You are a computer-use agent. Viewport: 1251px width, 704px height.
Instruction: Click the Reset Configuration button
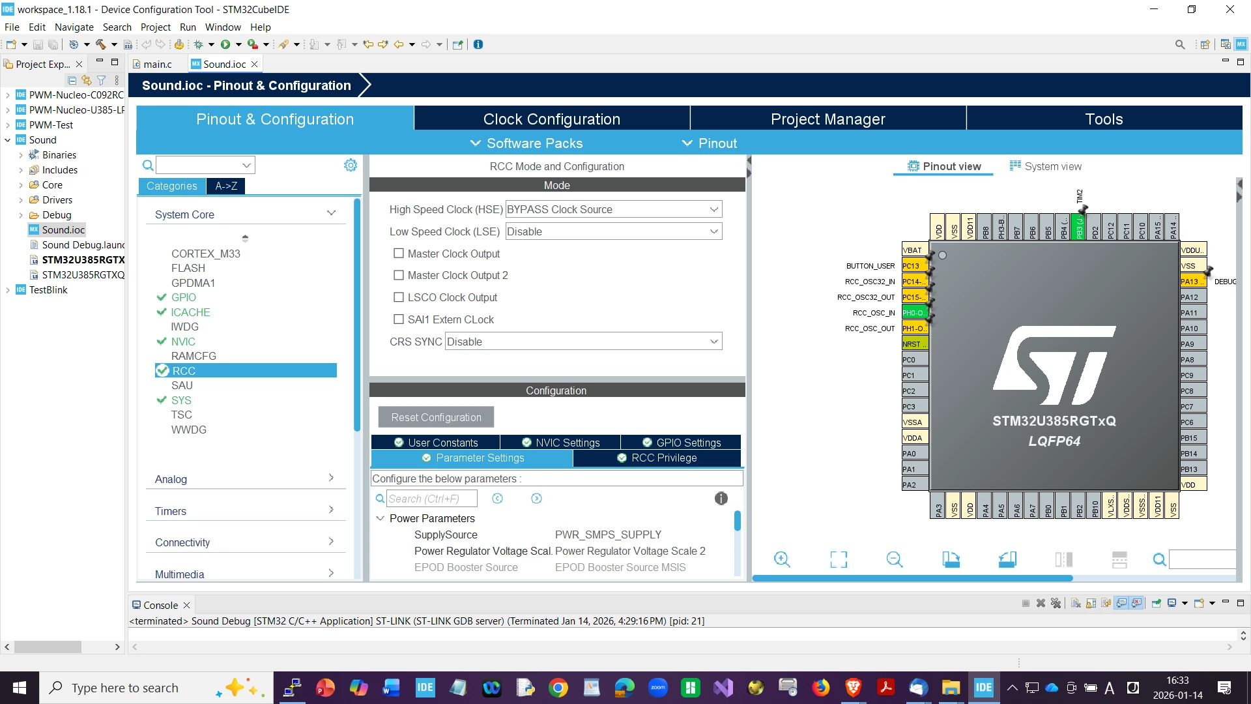[436, 417]
